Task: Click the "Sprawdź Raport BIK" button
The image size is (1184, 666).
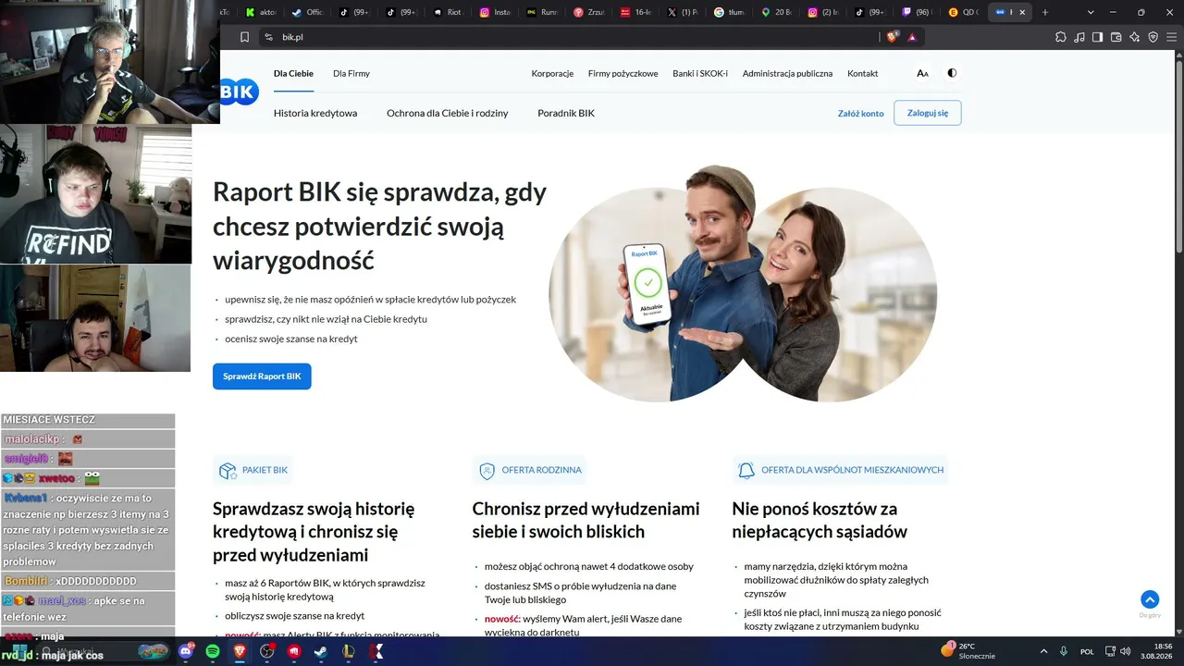Action: [262, 376]
